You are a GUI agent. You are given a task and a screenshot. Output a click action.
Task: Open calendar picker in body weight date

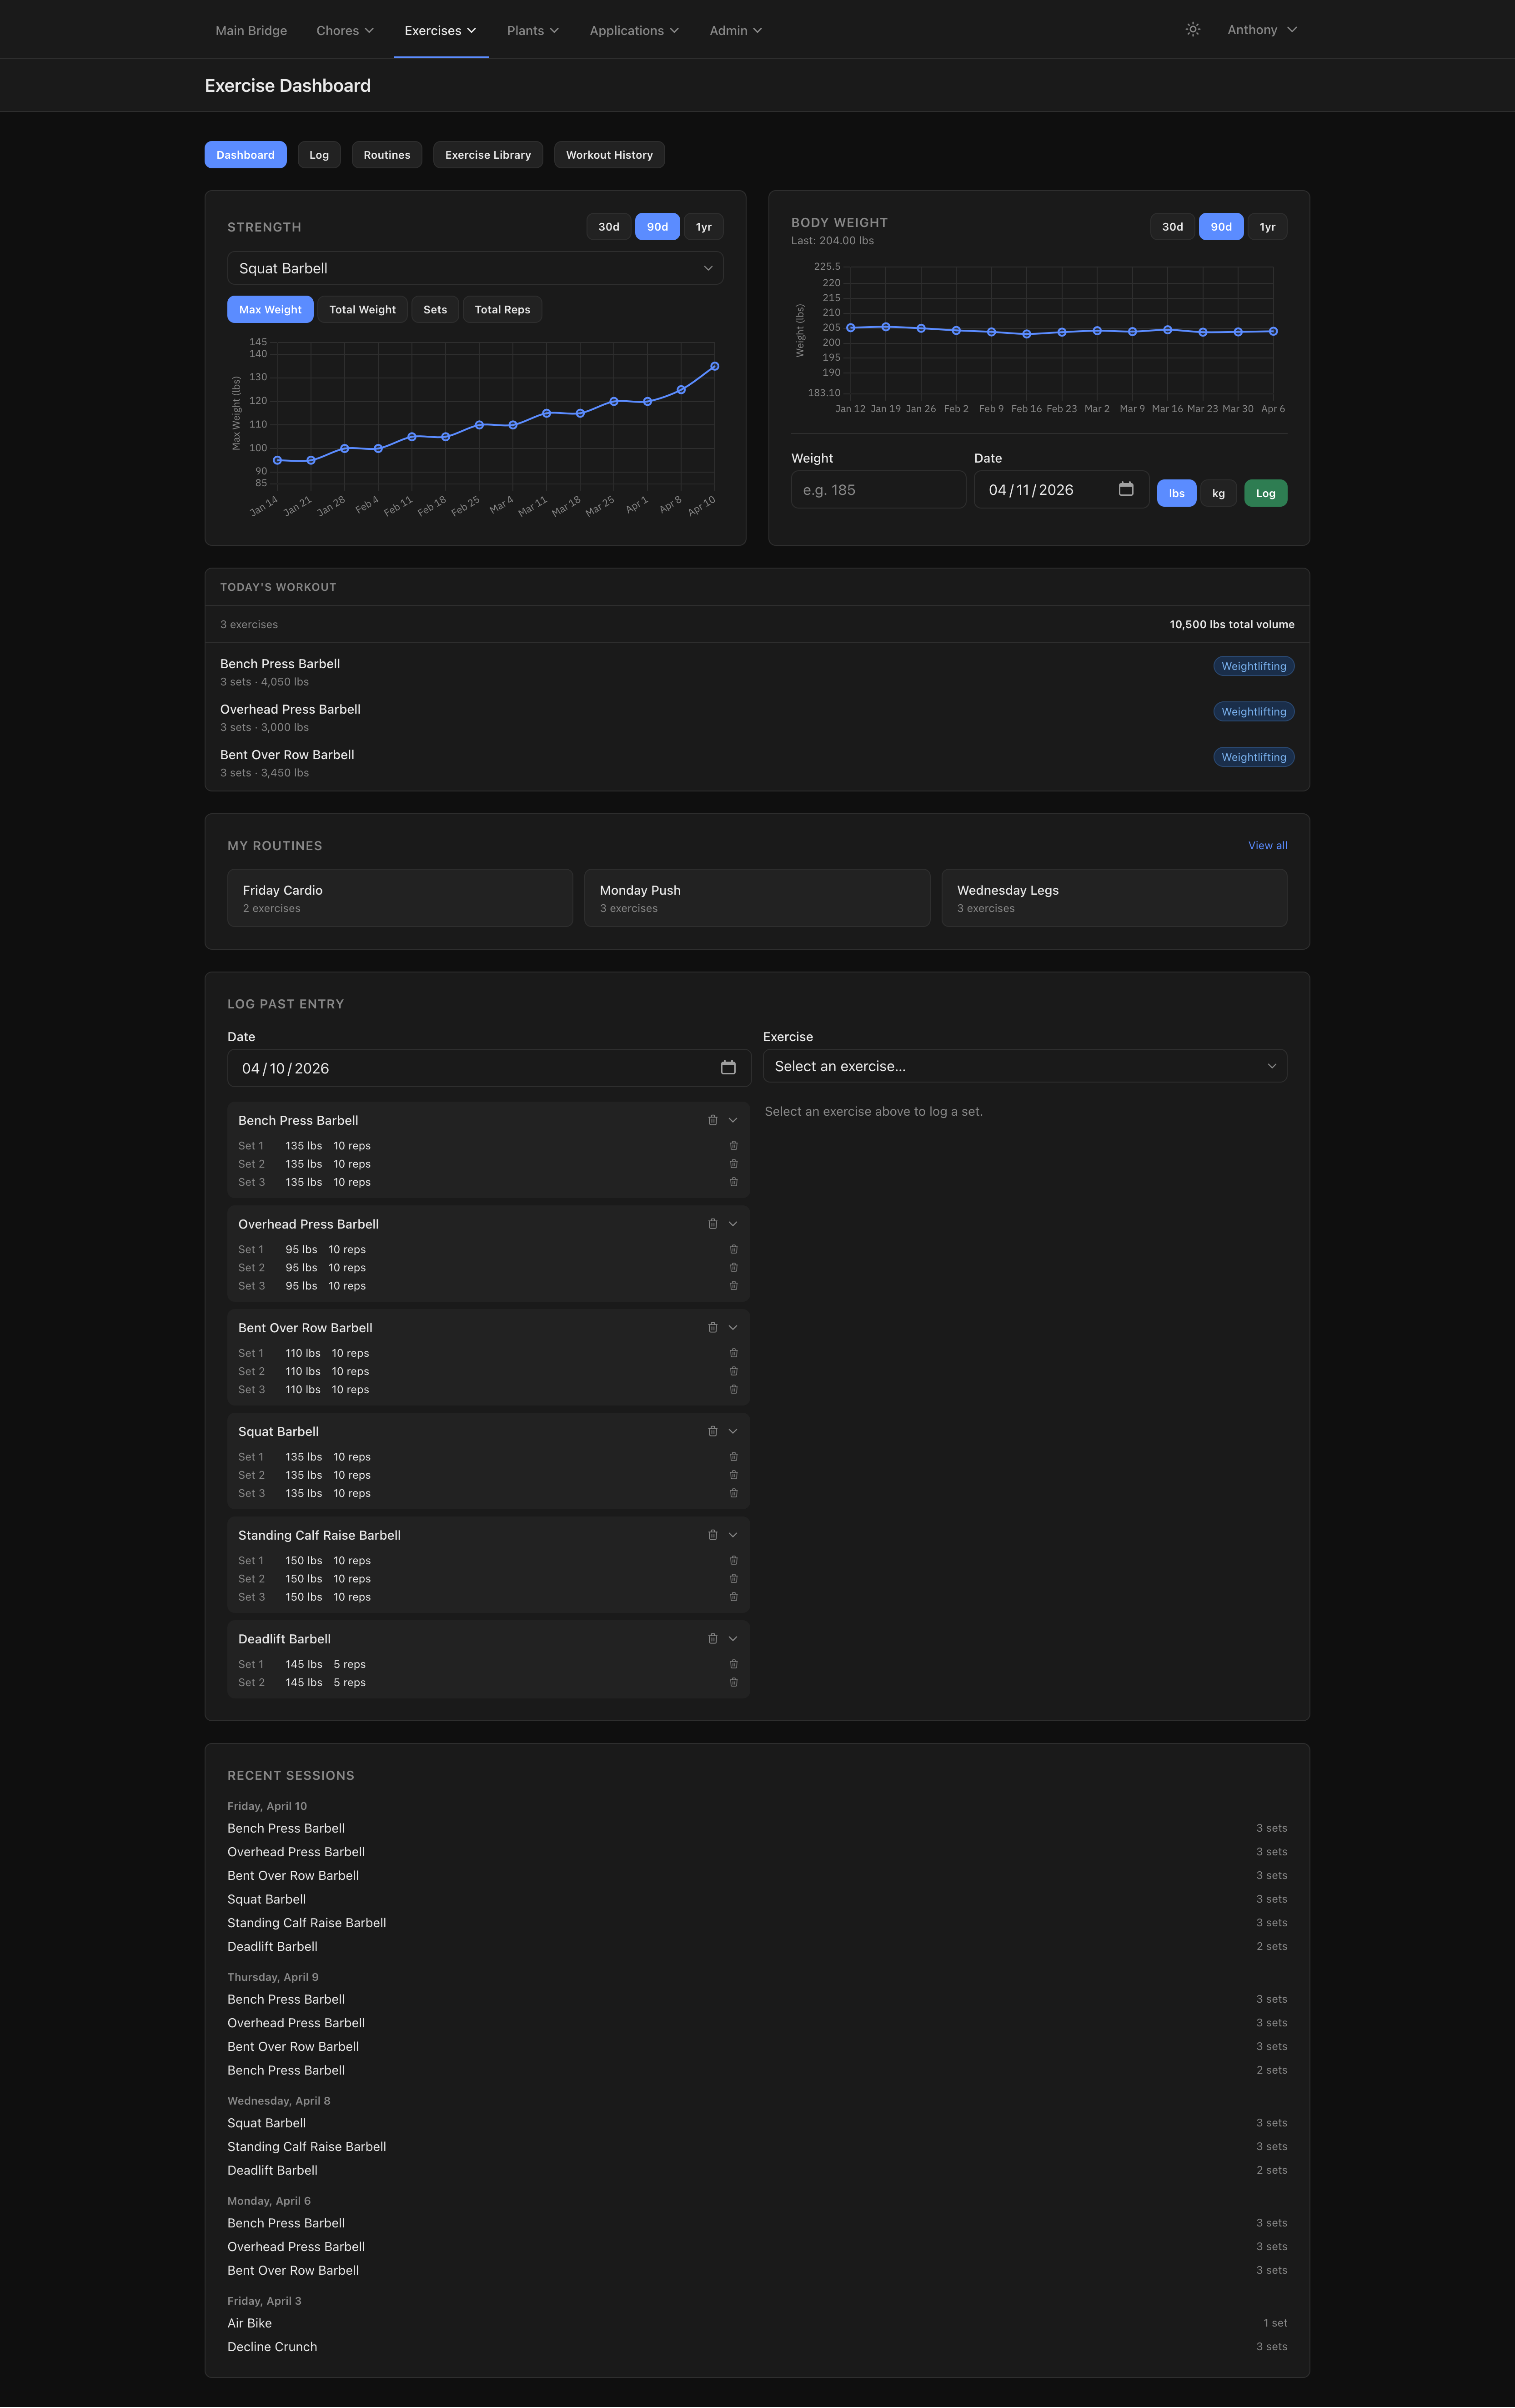tap(1125, 489)
